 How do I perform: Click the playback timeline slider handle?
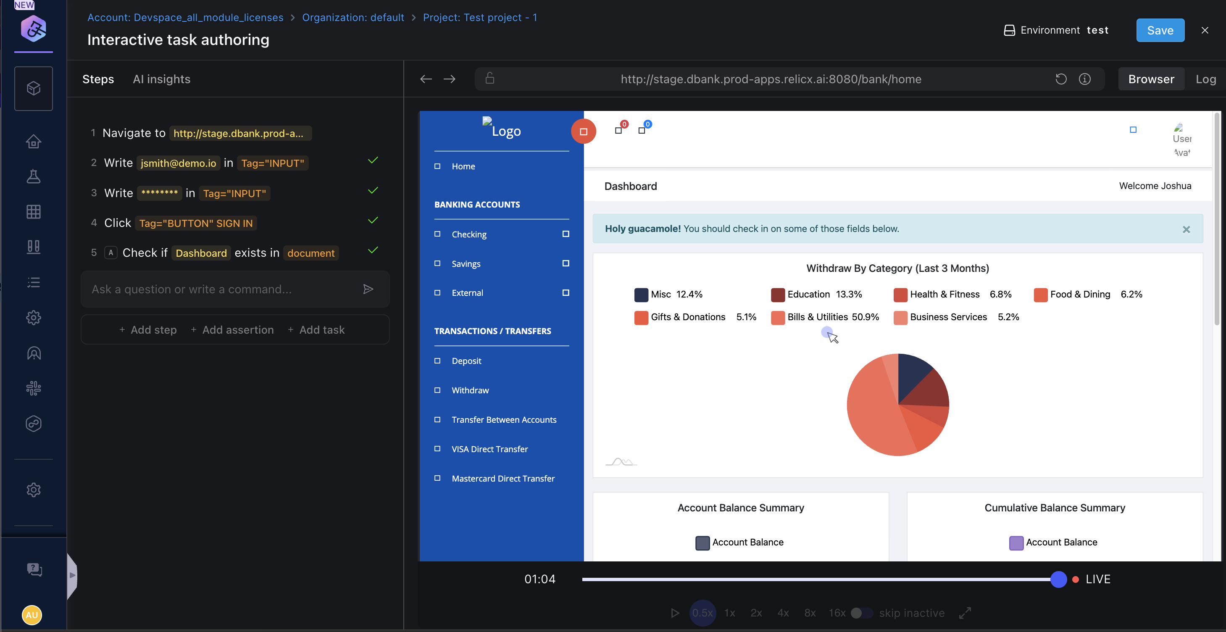coord(1058,579)
